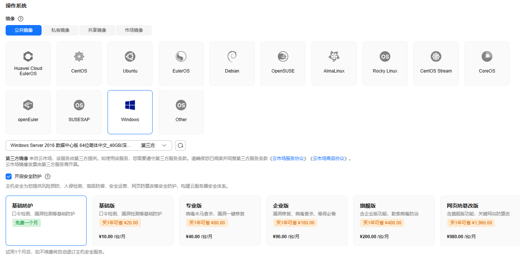Select the OpenSUSE chameleon icon

pos(283,56)
